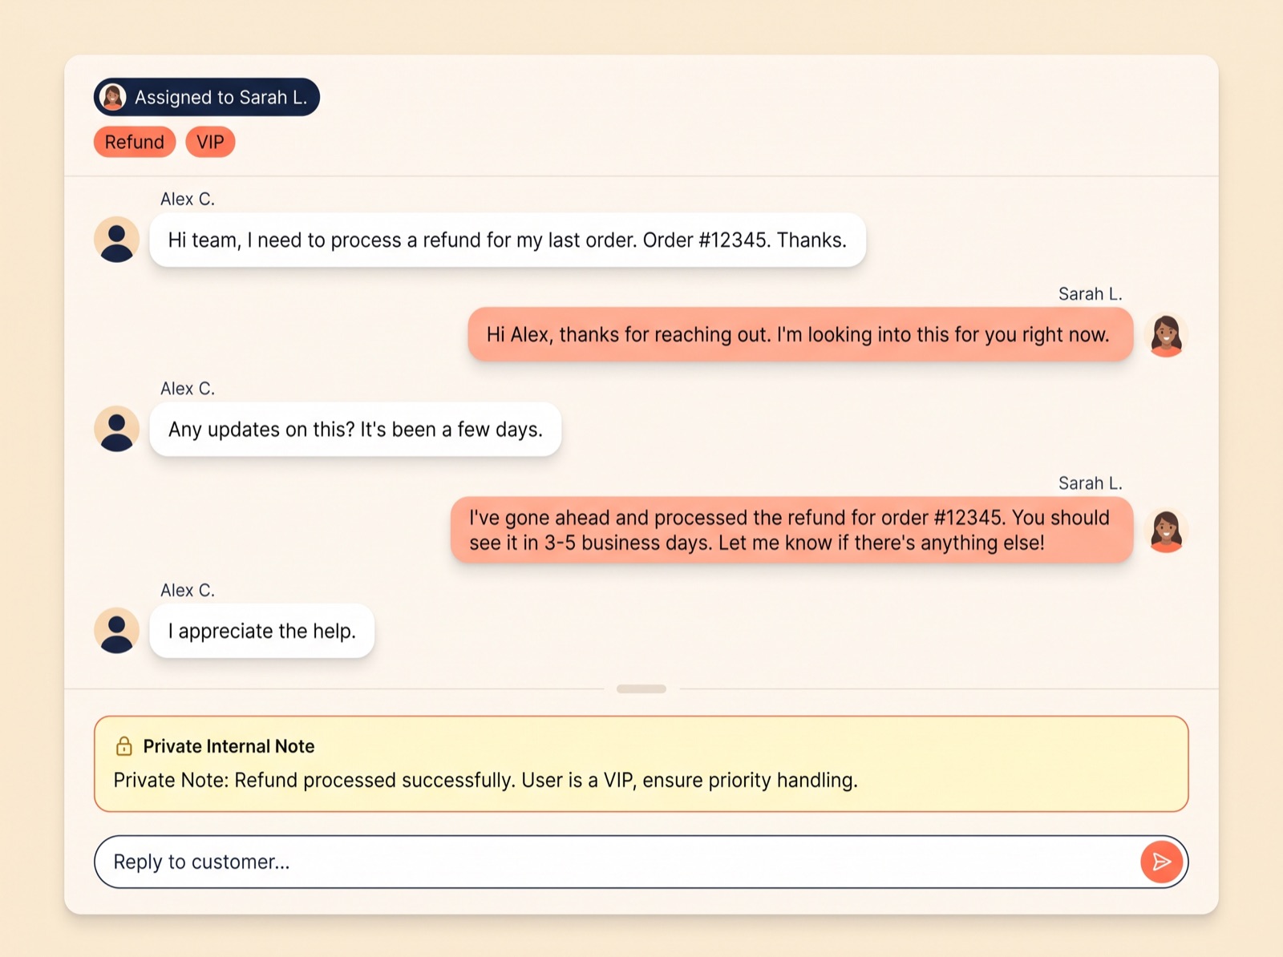Click the drag handle above the private note
Screen dimensions: 1283x957
[641, 688]
